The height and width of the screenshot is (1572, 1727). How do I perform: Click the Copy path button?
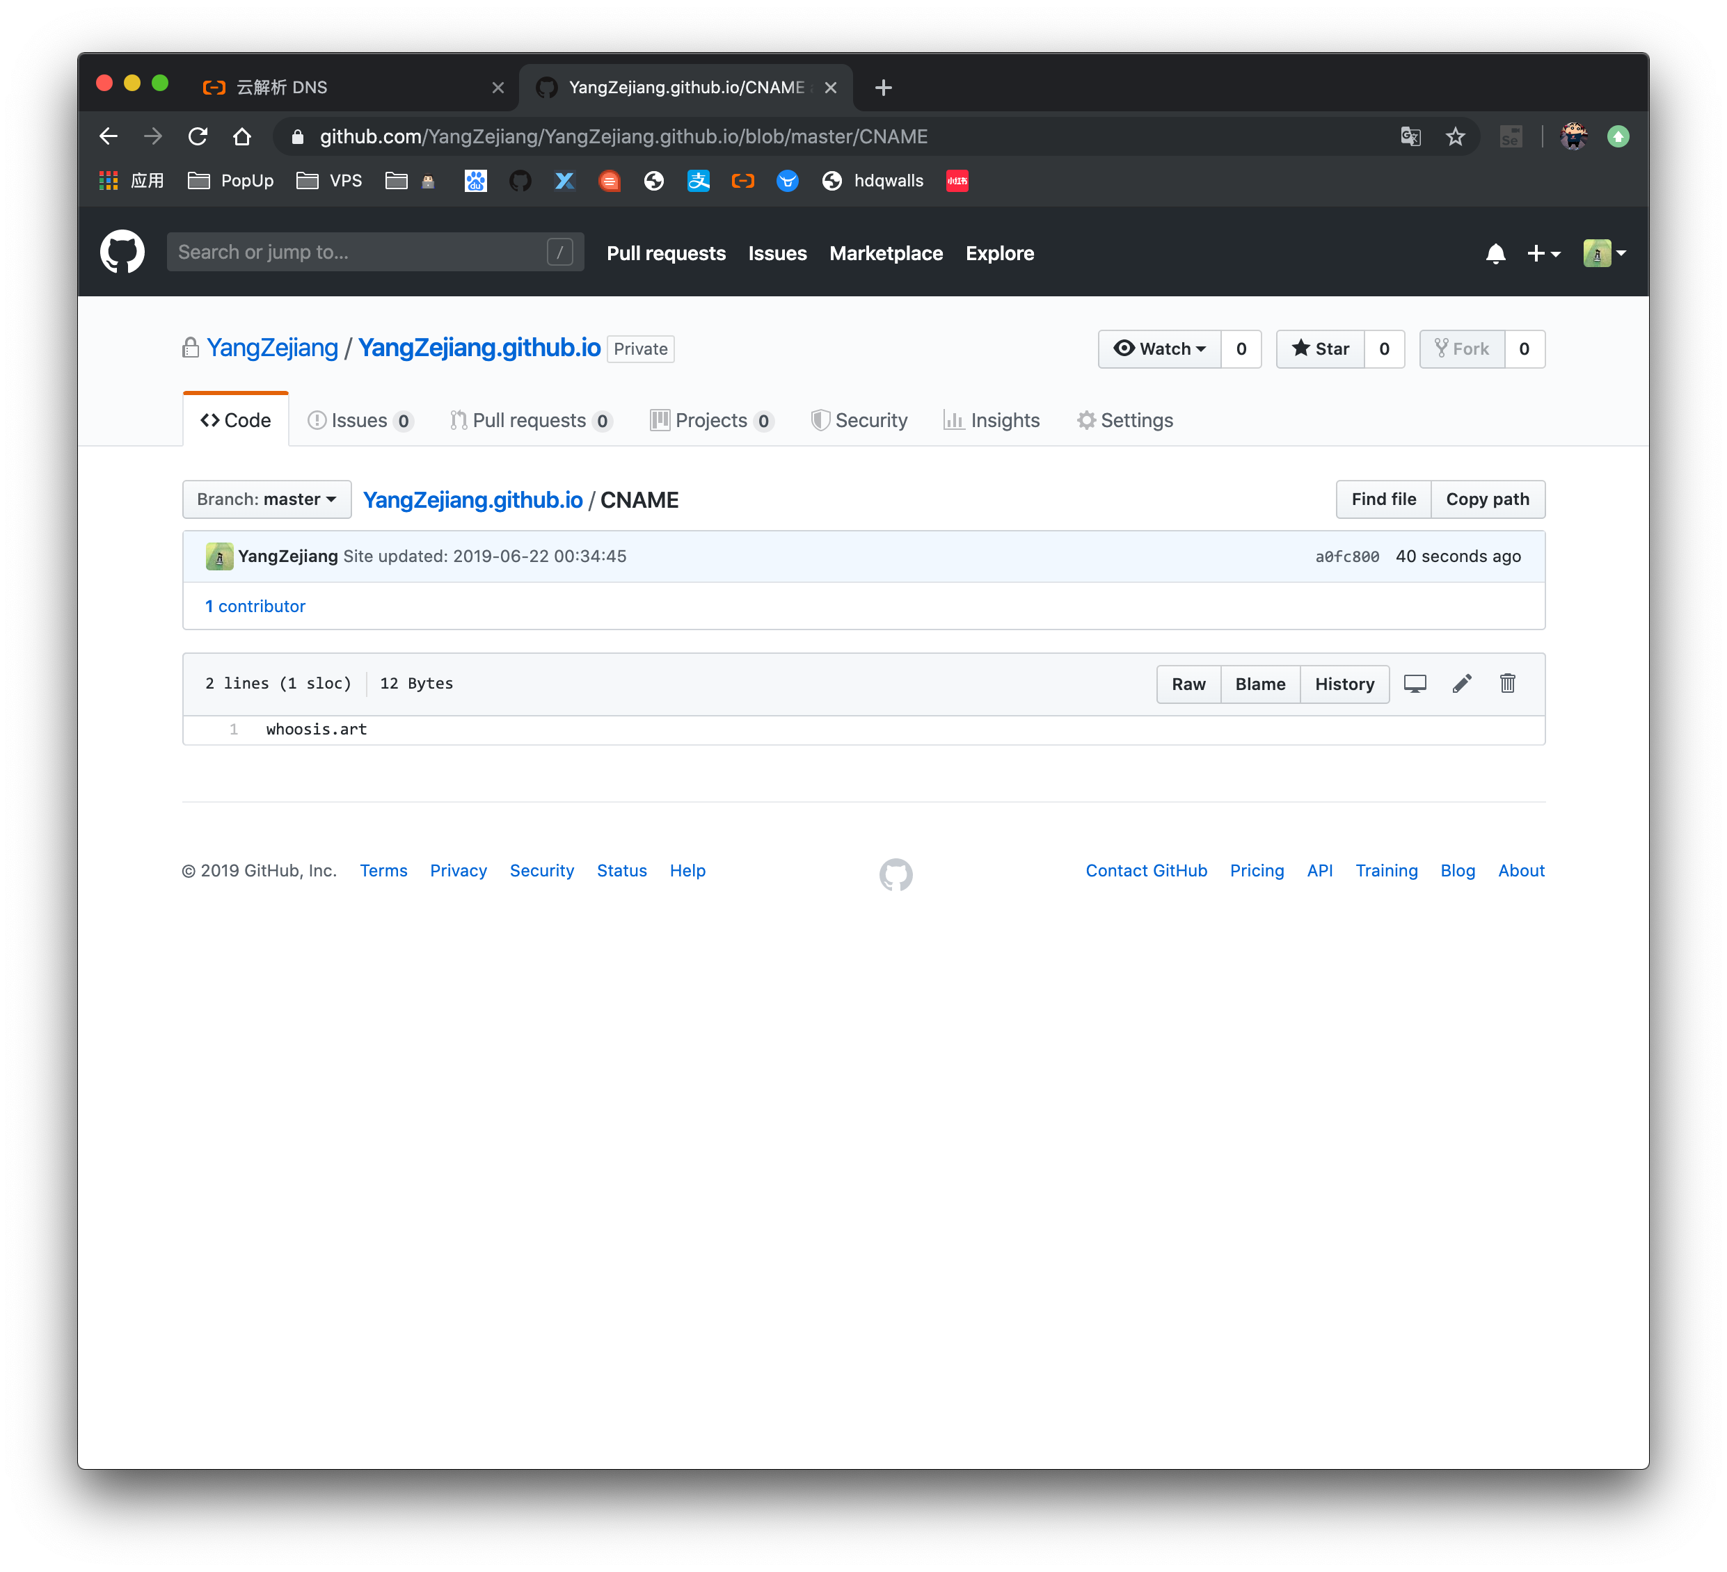point(1487,499)
